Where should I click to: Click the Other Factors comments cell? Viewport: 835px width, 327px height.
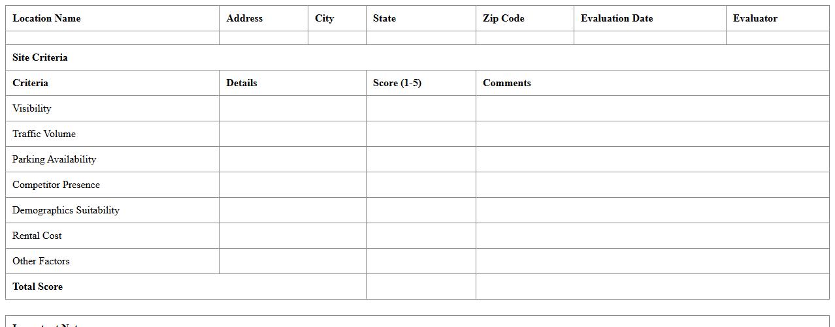652,261
